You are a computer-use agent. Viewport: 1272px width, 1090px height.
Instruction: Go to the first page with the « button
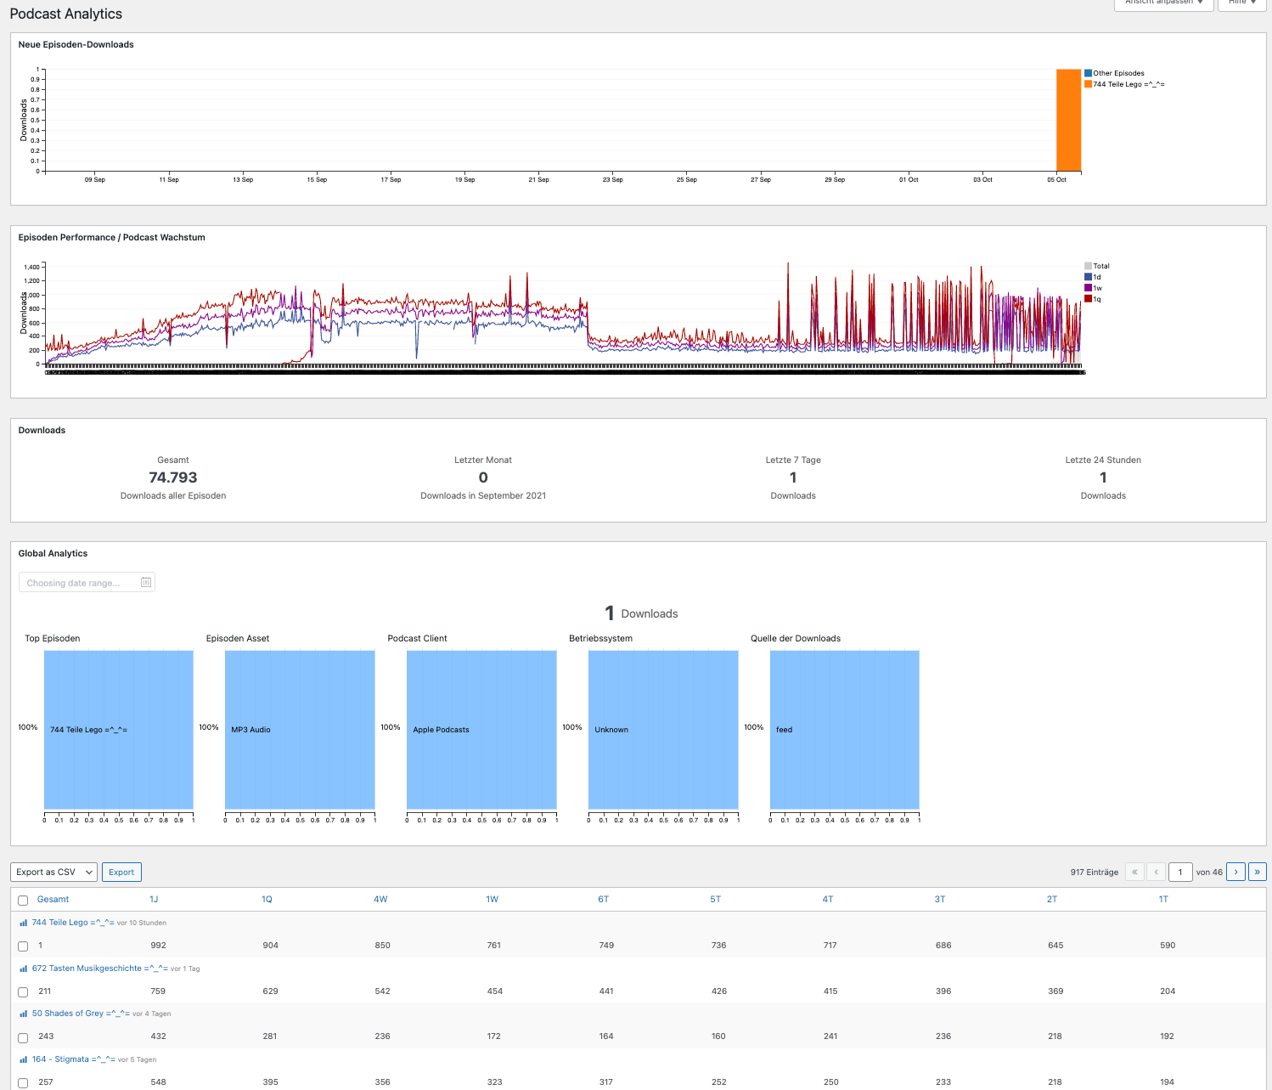[1134, 872]
